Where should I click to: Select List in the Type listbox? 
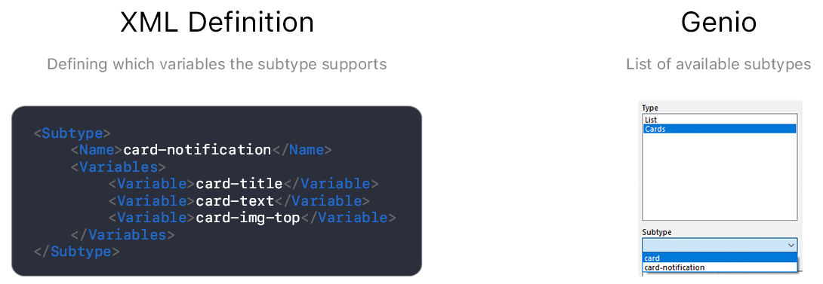tap(719, 120)
